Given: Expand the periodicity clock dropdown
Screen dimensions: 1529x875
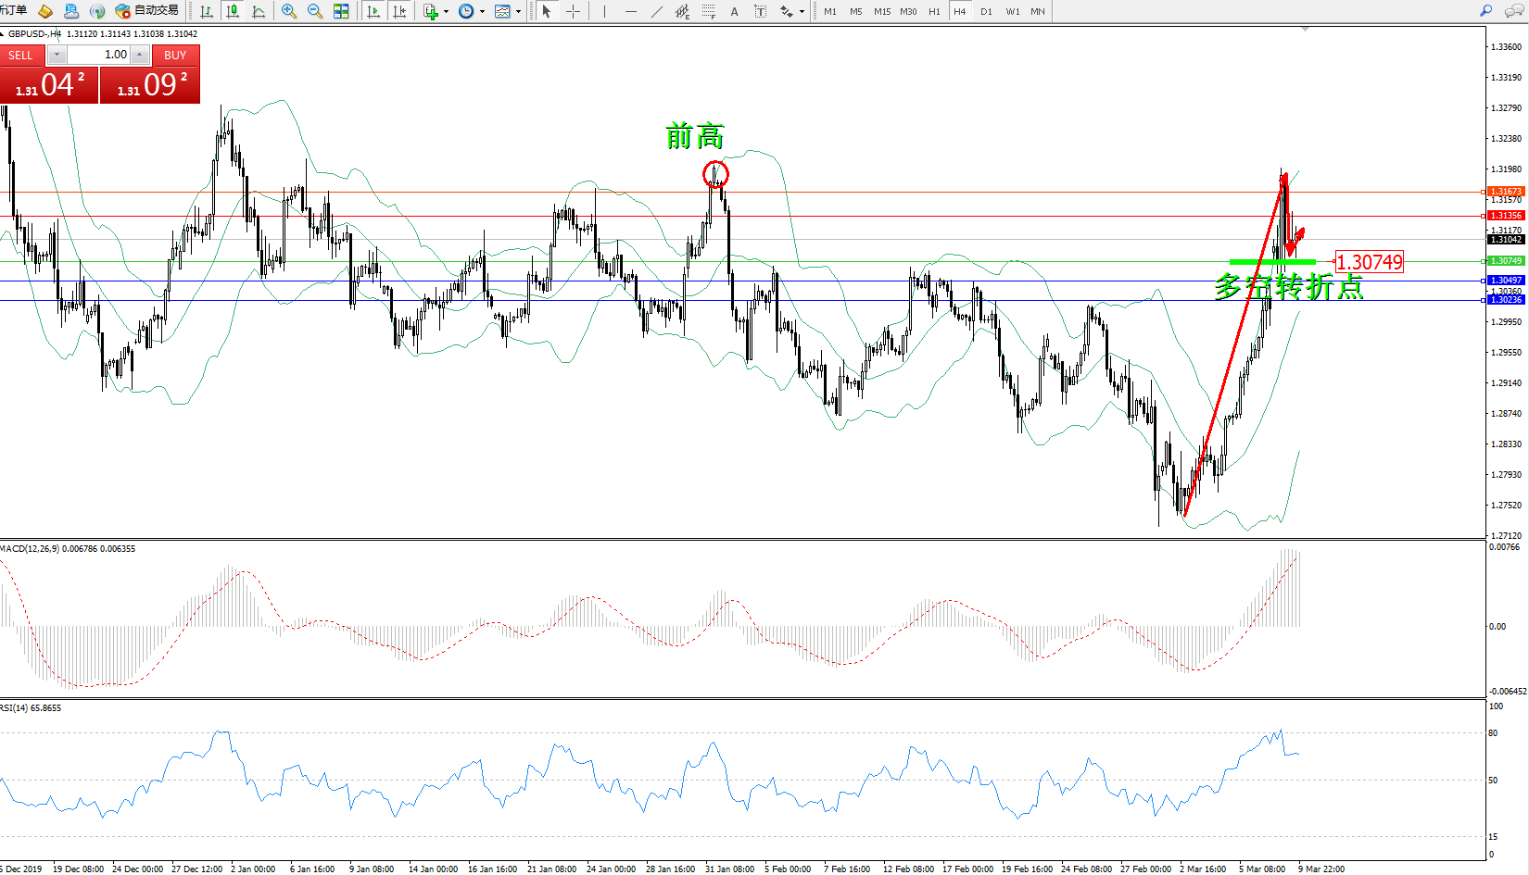Looking at the screenshot, I should click(x=482, y=12).
